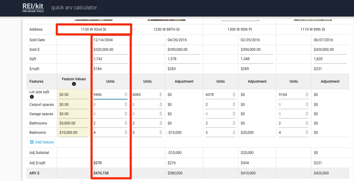Click the blue plus icon before Add feature
This screenshot has height=181, width=354.
click(32, 142)
